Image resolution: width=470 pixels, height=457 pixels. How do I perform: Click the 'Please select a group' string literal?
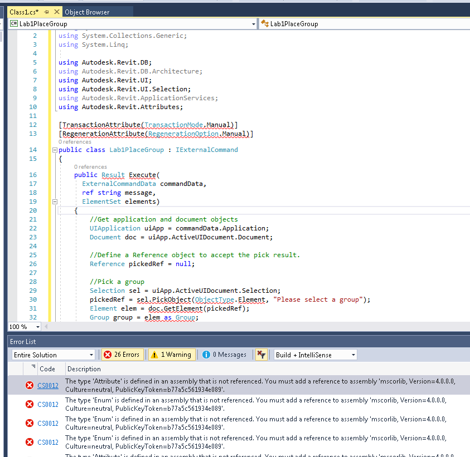(318, 299)
